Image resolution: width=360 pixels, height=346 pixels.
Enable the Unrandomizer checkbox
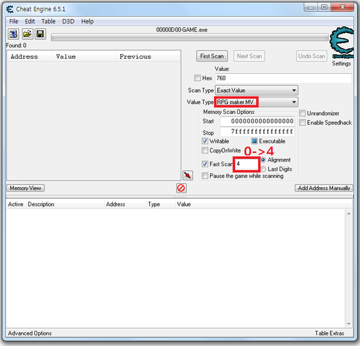pos(302,113)
